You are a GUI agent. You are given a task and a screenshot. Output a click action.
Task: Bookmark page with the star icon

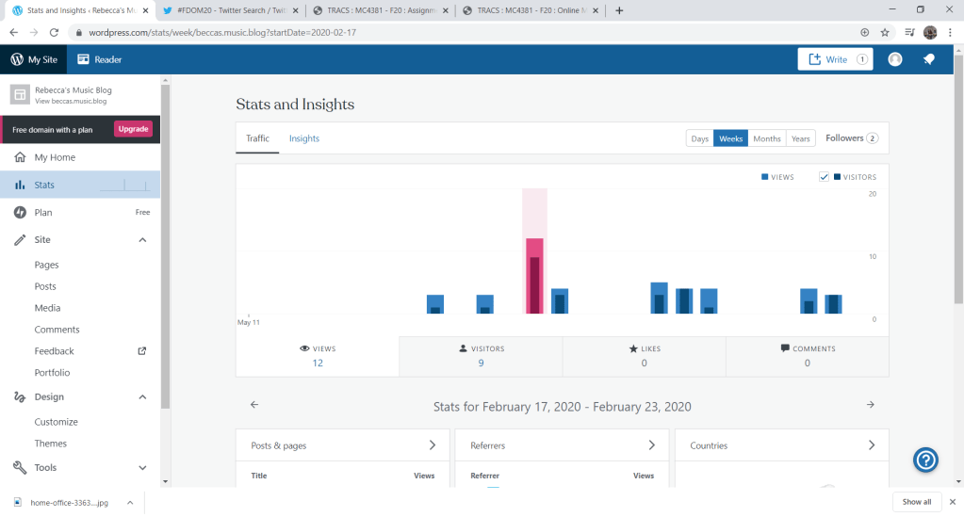[885, 32]
